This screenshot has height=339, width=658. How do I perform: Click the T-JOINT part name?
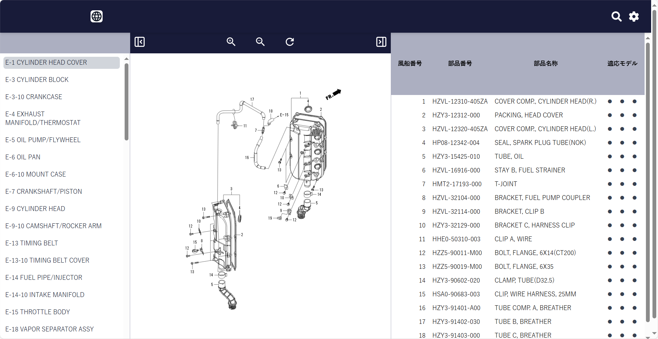coord(505,184)
